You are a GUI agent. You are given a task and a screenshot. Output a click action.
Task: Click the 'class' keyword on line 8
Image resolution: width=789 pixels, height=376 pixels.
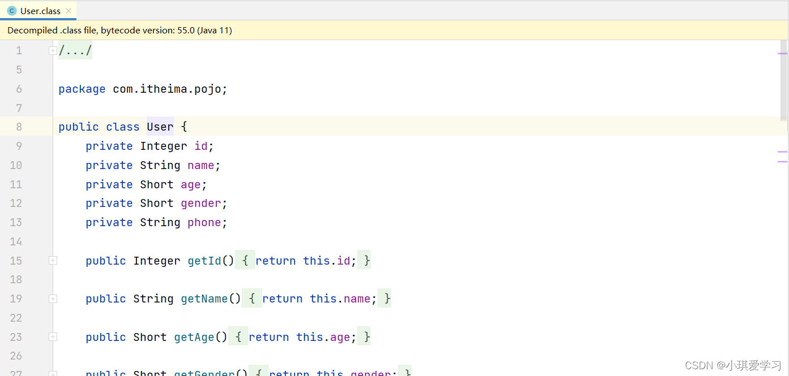(x=123, y=127)
